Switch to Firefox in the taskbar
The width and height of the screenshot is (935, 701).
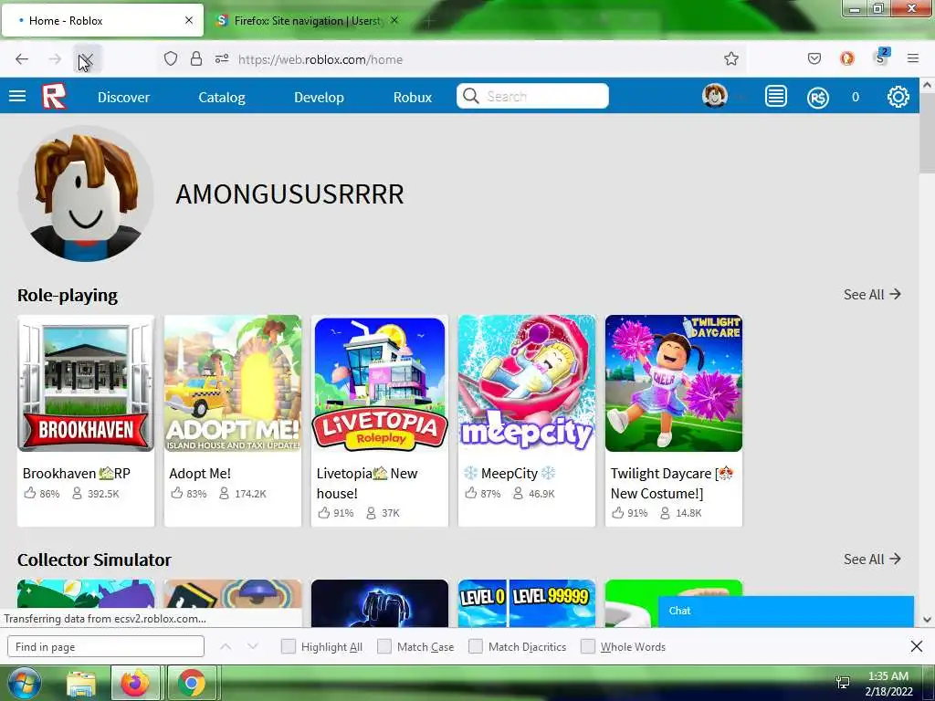coord(135,683)
